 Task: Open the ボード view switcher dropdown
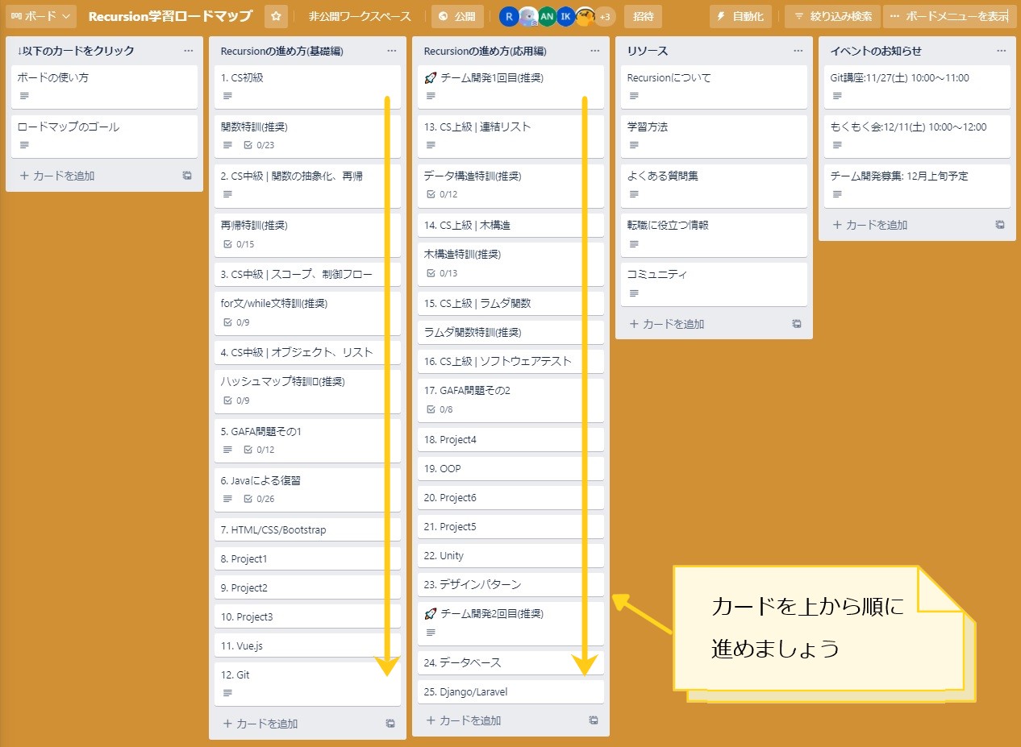click(x=41, y=16)
